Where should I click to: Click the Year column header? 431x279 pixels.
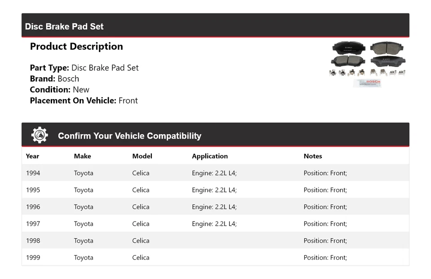point(32,156)
